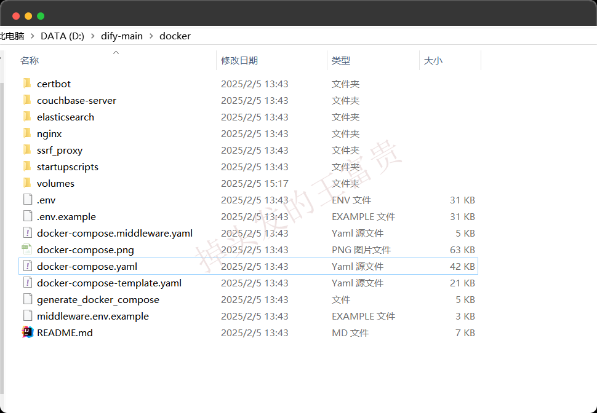
Task: Select the .env file name
Action: 46,200
